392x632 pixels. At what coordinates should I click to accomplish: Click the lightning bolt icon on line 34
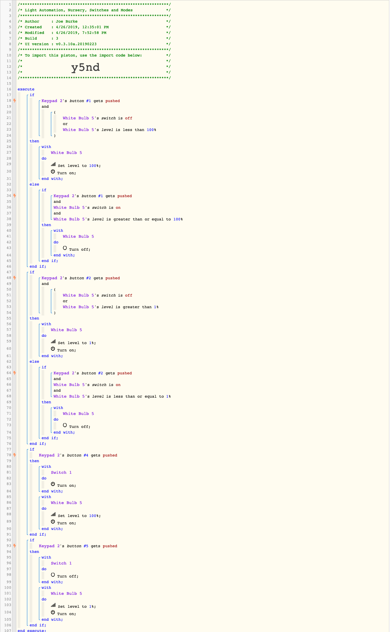pos(15,196)
